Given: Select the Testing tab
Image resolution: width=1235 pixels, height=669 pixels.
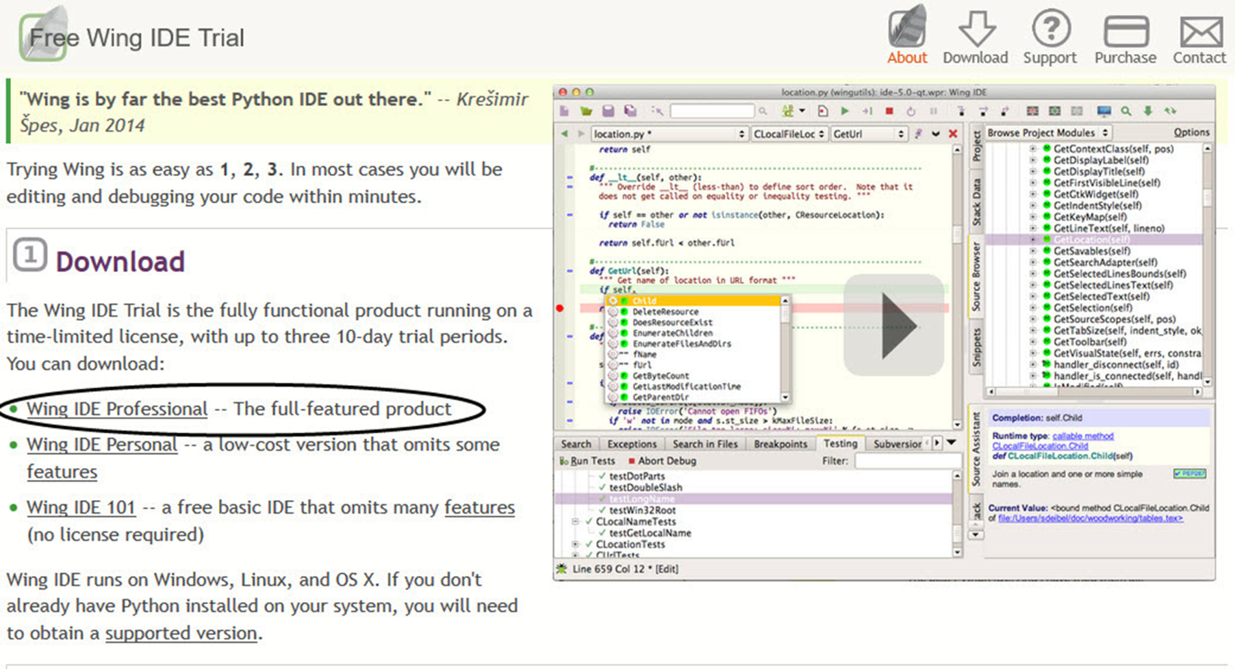Looking at the screenshot, I should [841, 443].
